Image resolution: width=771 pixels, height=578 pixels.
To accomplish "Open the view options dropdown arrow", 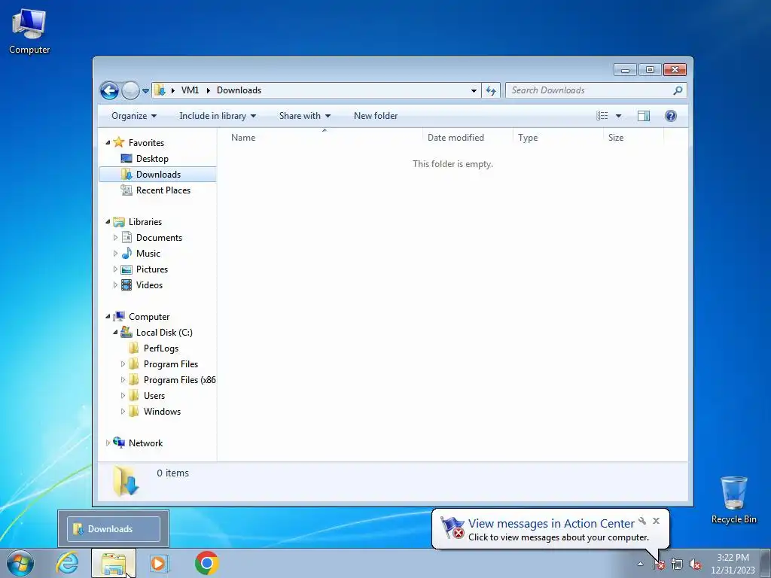I will tap(619, 116).
